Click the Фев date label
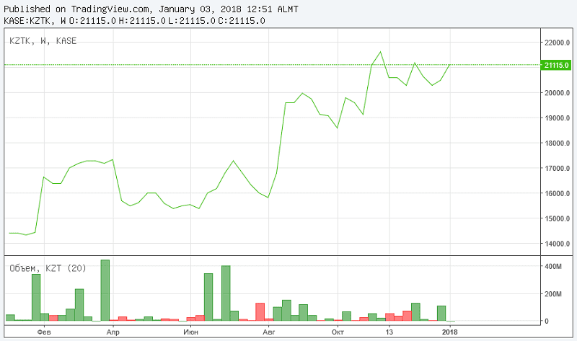This screenshot has height=341, width=577. click(44, 332)
